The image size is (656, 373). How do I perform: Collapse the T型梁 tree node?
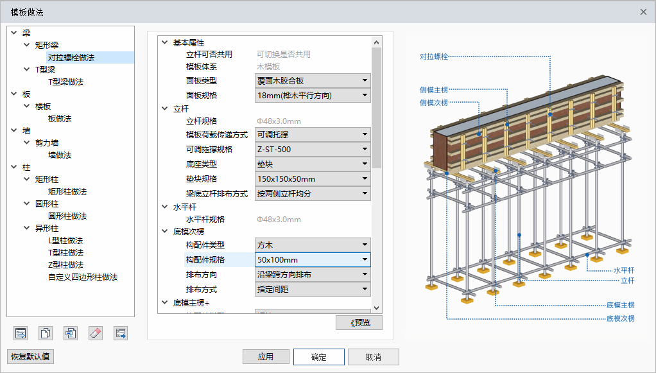pos(27,69)
